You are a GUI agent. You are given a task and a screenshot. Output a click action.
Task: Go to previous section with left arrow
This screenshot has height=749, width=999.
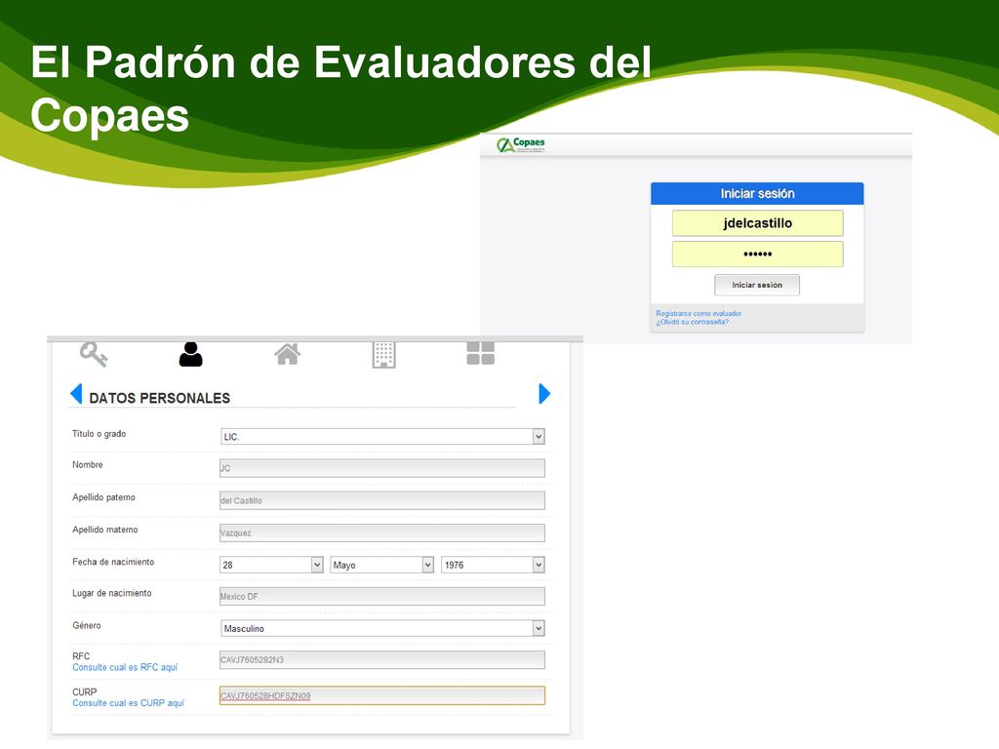pos(76,394)
